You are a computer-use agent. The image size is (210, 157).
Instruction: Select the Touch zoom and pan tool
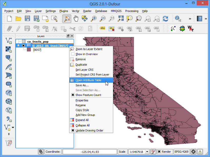67,19
